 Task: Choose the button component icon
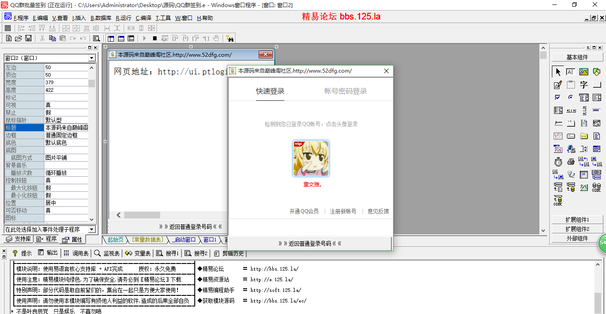597,85
